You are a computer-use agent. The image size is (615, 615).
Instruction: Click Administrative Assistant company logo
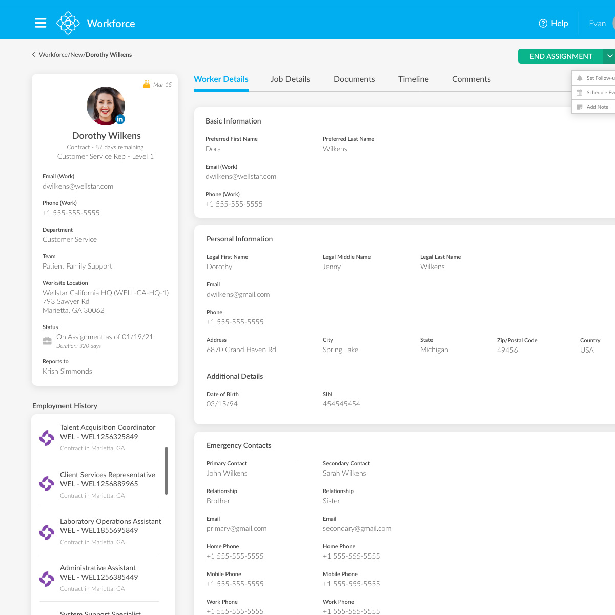(x=47, y=579)
